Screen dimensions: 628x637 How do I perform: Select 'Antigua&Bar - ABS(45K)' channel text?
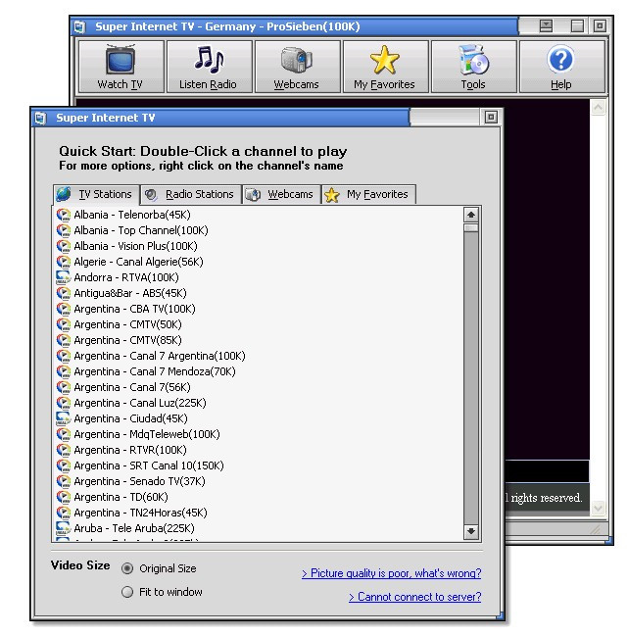coord(130,293)
